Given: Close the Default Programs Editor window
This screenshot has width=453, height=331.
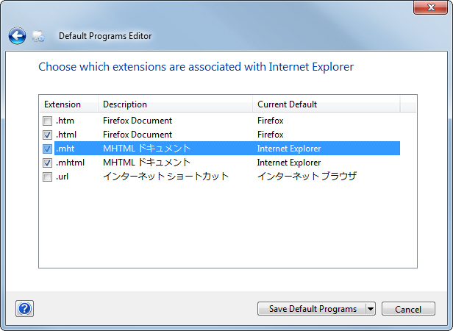Looking at the screenshot, I should [430, 7].
